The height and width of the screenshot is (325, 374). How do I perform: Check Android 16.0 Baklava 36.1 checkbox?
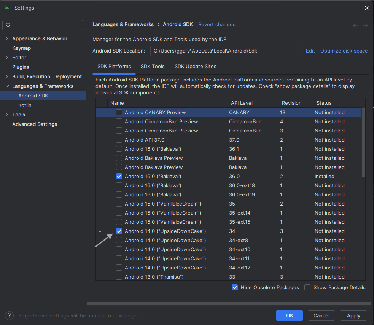(119, 149)
